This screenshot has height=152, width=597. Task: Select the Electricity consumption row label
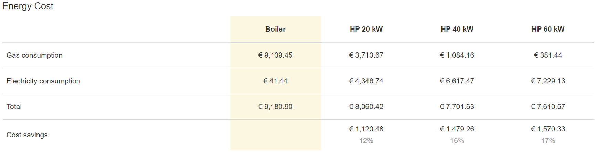tap(43, 81)
